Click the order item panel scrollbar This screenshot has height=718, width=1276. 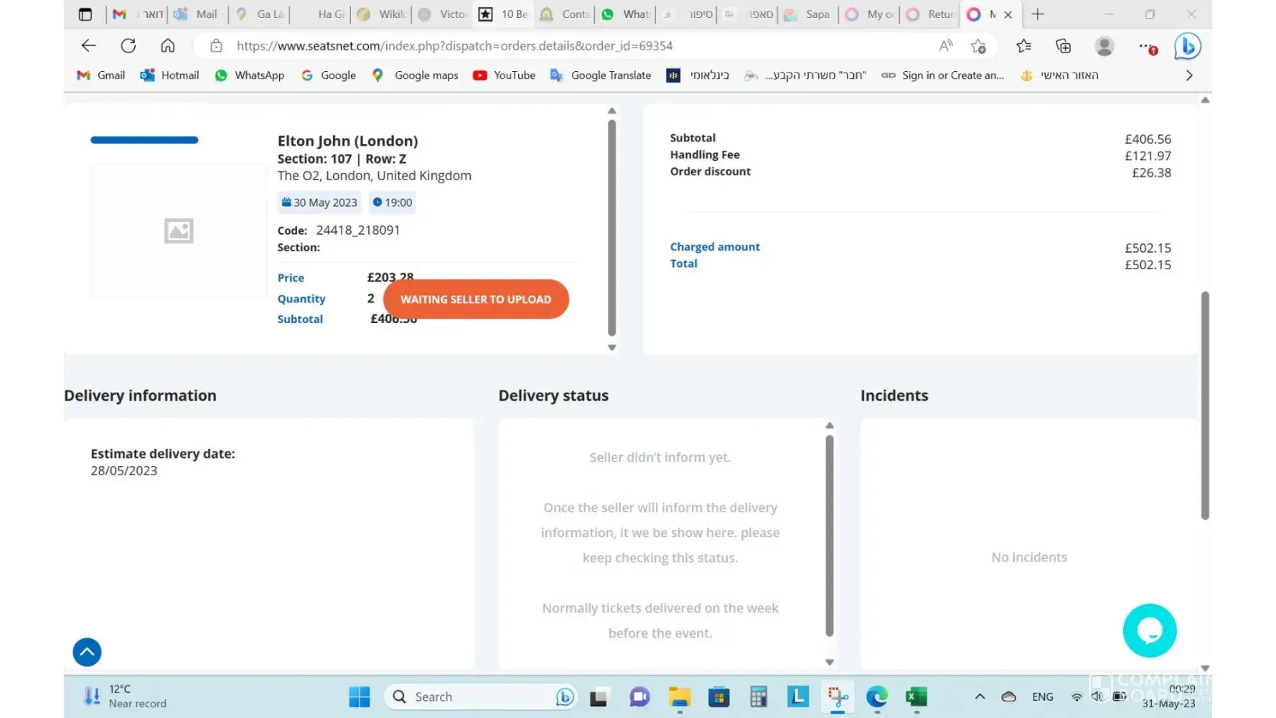(611, 228)
